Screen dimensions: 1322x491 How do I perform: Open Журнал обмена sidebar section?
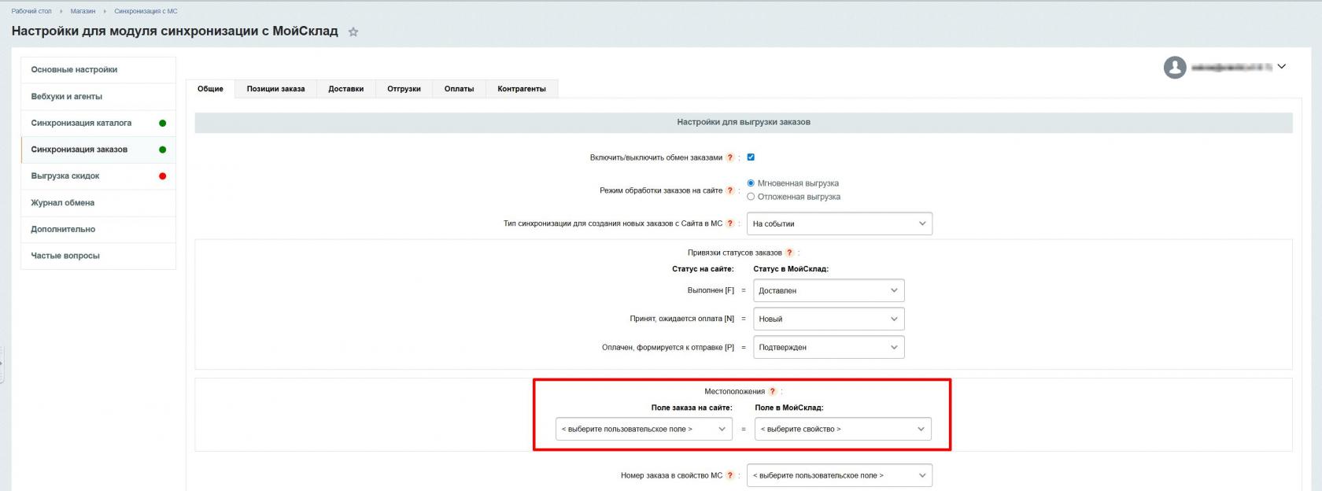[x=98, y=203]
